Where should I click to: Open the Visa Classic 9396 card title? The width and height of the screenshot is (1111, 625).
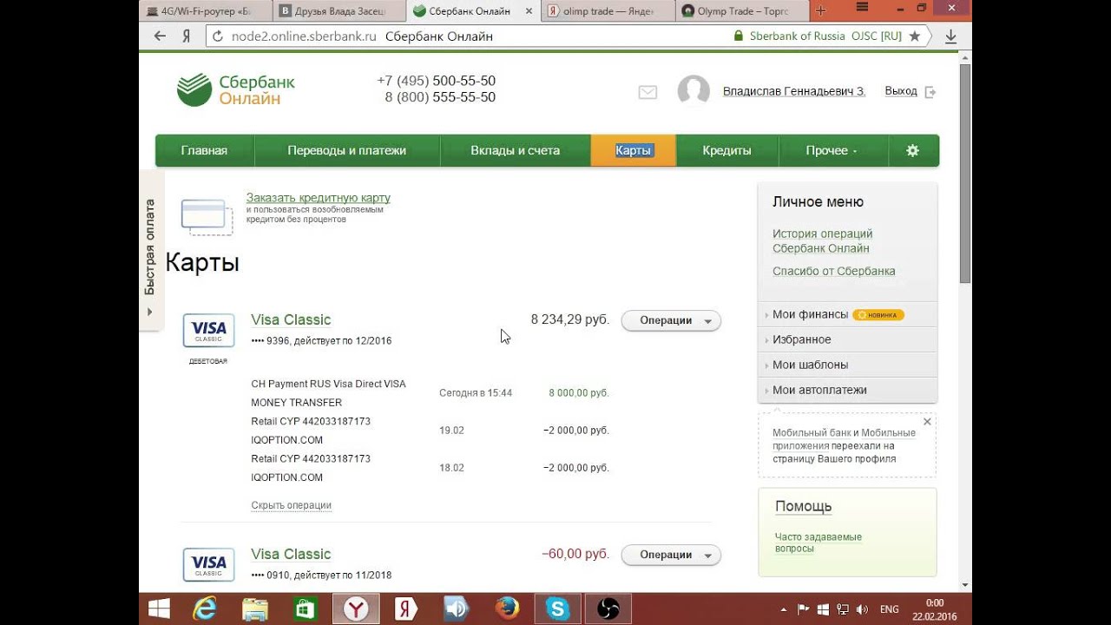[x=291, y=319]
